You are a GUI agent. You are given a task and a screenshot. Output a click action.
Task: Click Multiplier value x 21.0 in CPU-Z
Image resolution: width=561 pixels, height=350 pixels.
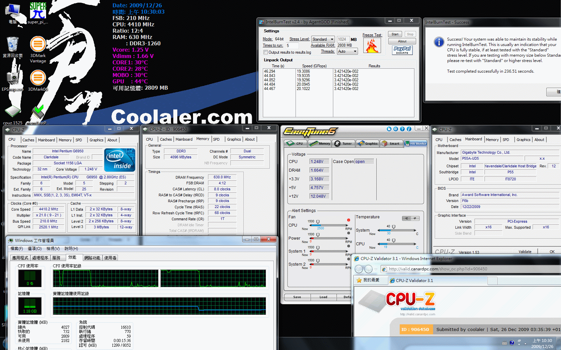point(49,215)
